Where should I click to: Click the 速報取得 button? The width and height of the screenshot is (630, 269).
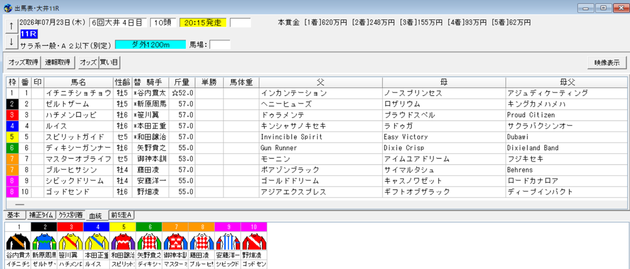[58, 62]
